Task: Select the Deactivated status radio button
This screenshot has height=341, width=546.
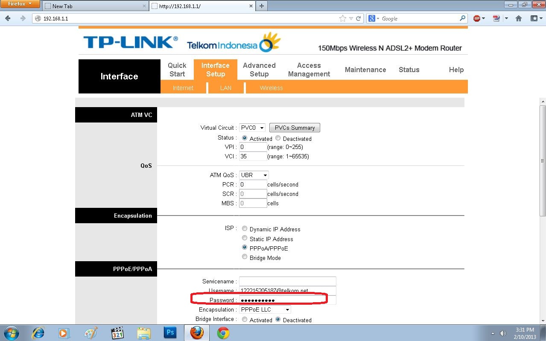Action: click(278, 138)
